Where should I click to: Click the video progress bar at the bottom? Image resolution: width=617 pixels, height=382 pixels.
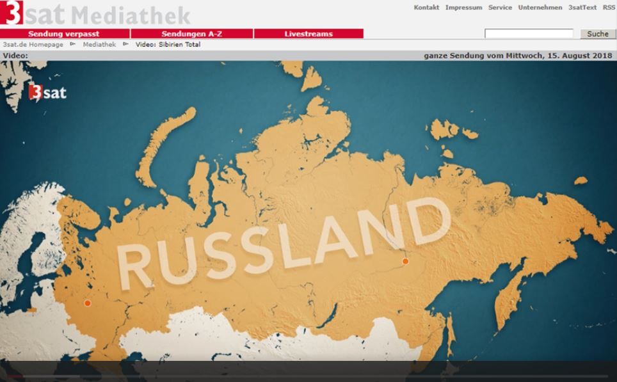click(307, 376)
